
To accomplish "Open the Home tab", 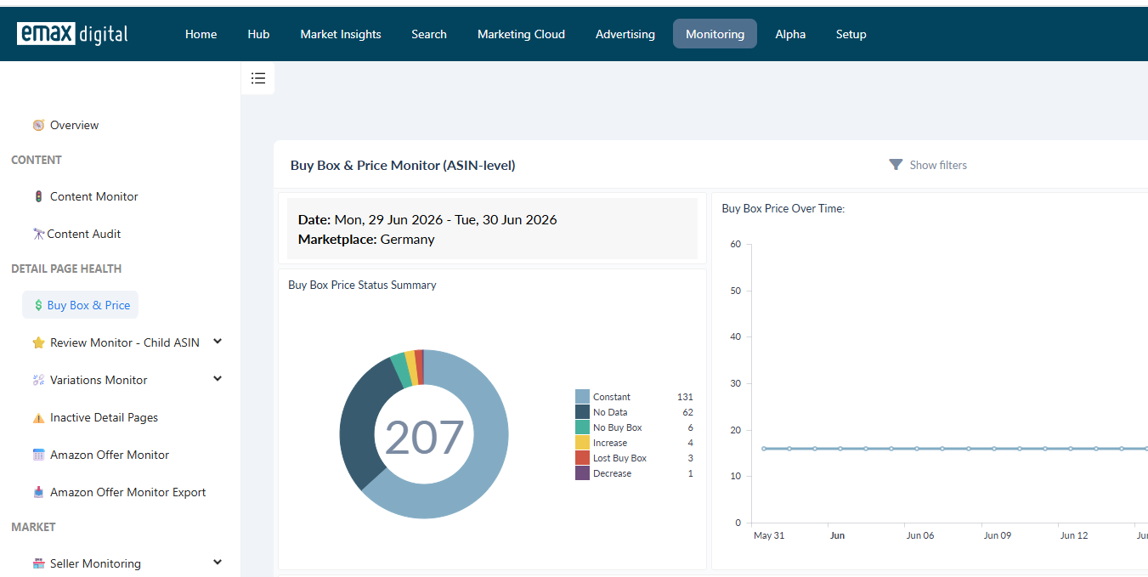I will (x=201, y=34).
